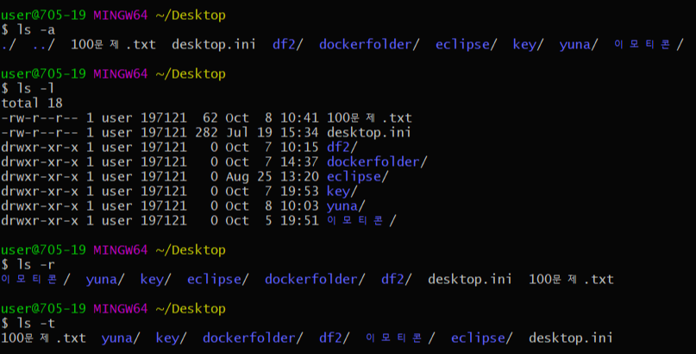Viewport: 696px width, 354px height.
Task: Click 'df2/' in the ls -l listing
Action: coord(342,147)
